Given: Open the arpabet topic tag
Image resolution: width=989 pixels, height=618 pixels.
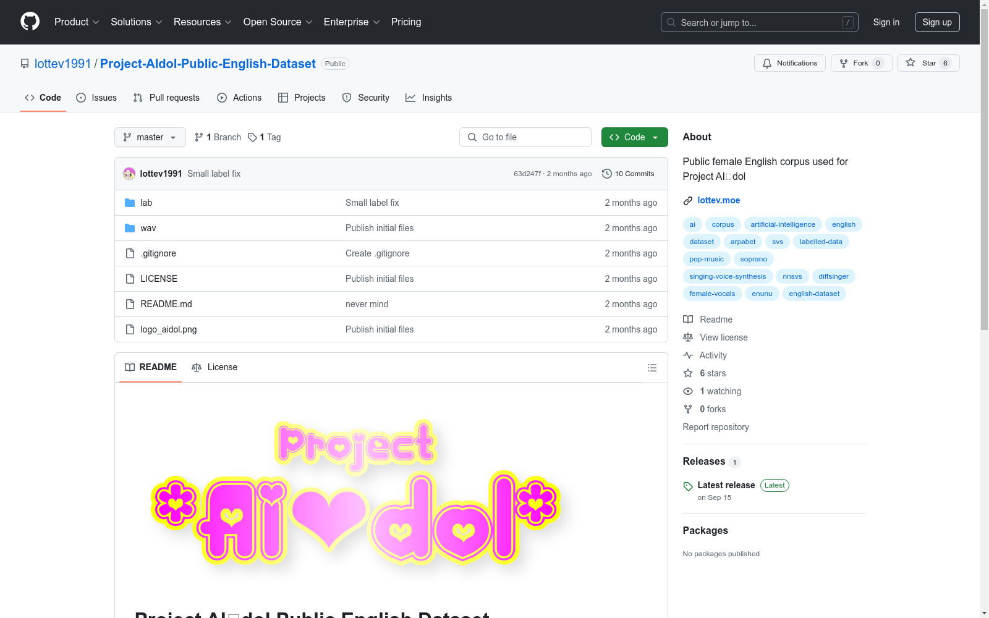Looking at the screenshot, I should 743,242.
